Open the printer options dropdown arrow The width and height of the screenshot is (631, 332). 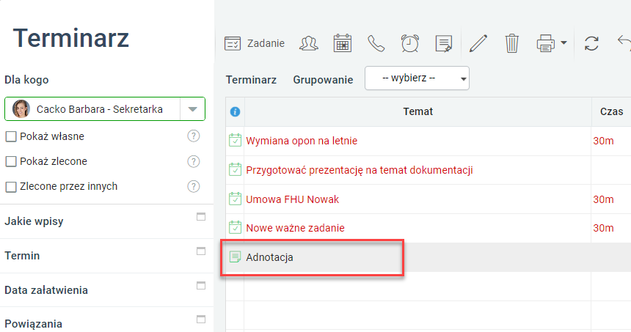coord(563,43)
